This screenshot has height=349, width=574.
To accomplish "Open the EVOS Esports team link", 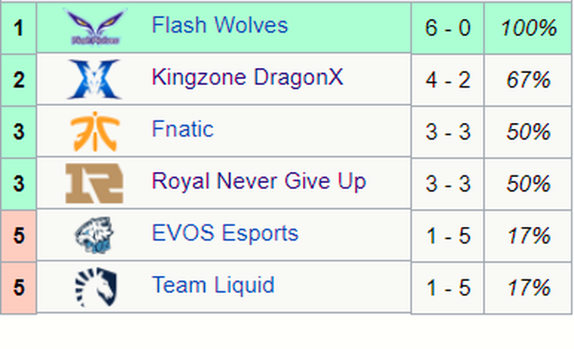I will click(x=225, y=234).
